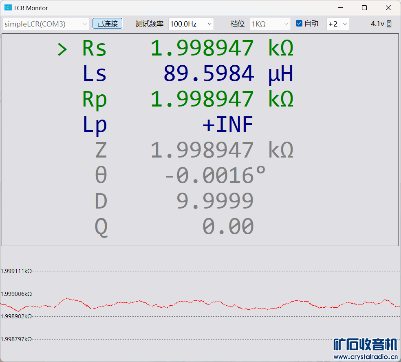Click the battery status icon

(x=389, y=24)
